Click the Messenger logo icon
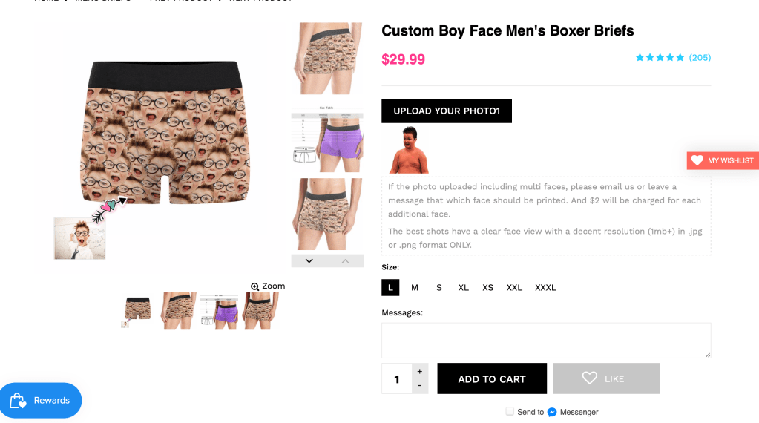Image resolution: width=759 pixels, height=423 pixels. 552,412
